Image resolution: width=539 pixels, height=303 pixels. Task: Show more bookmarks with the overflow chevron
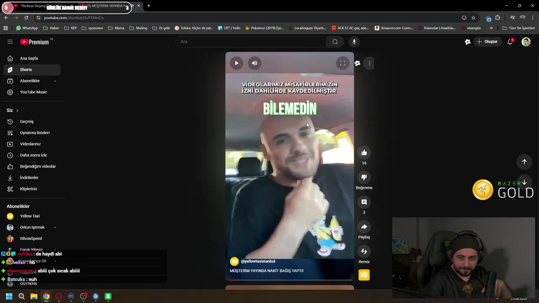click(x=491, y=28)
